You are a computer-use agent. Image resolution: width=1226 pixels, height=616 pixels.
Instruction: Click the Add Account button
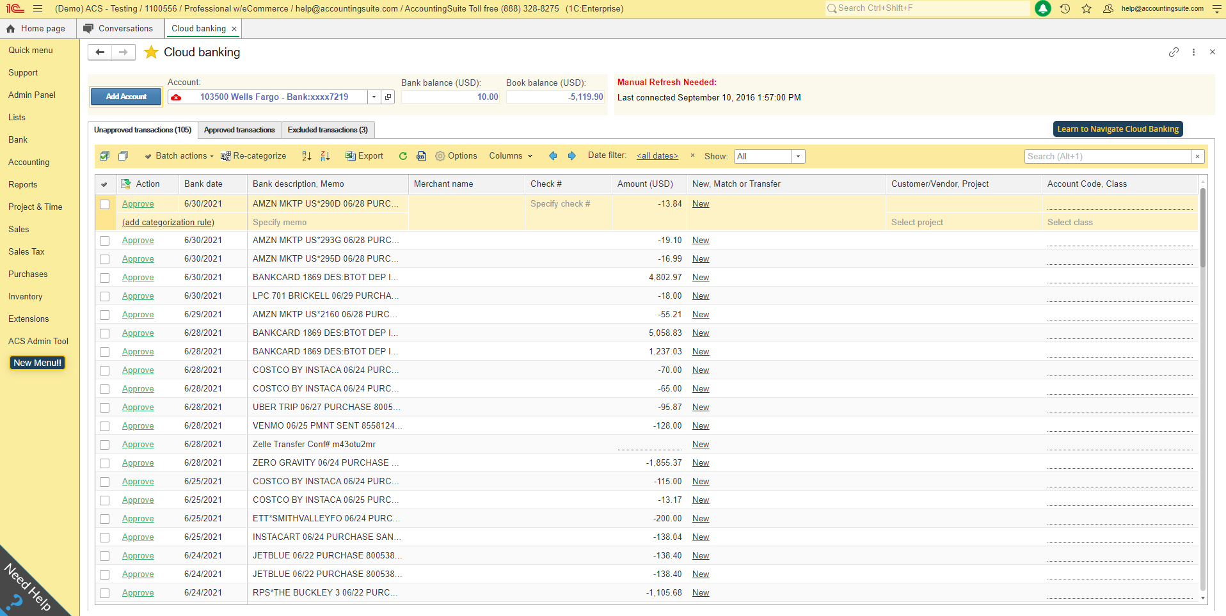coord(126,97)
